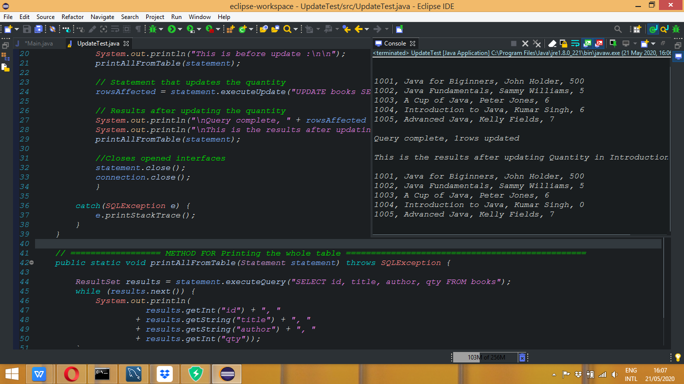This screenshot has height=384, width=684.
Task: Switch to the *Main.java editor tab
Action: click(x=38, y=43)
